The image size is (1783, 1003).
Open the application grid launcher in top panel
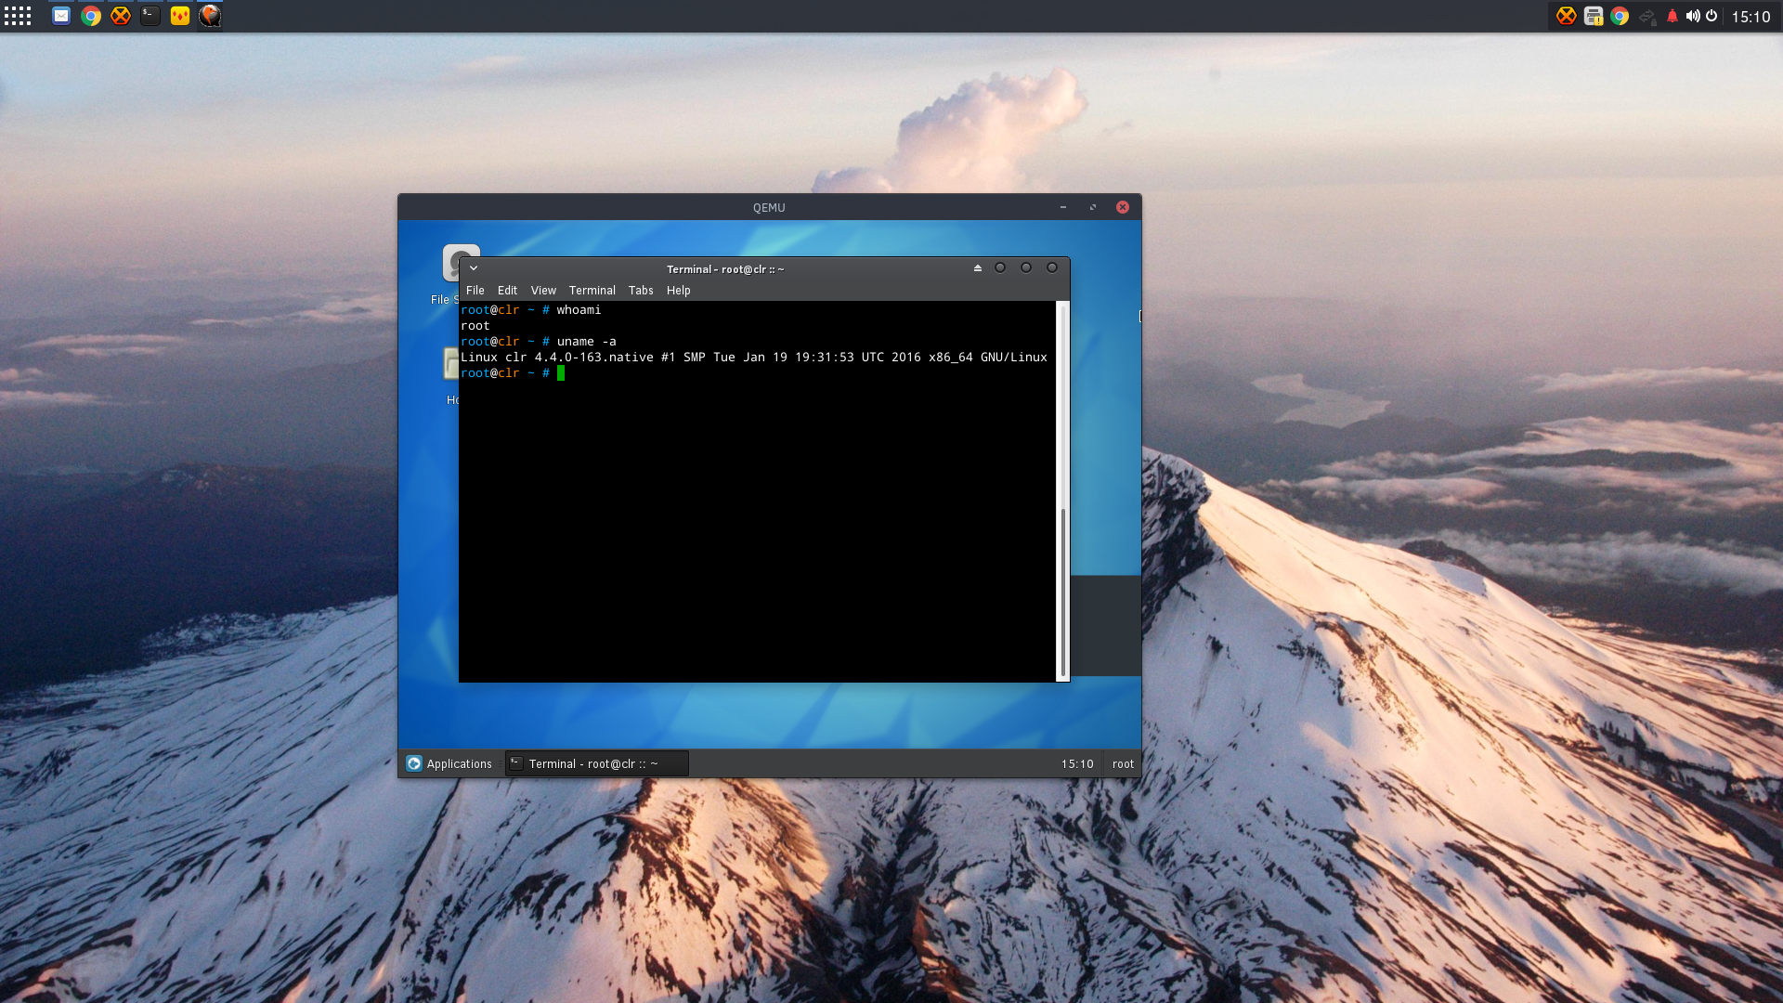point(18,16)
